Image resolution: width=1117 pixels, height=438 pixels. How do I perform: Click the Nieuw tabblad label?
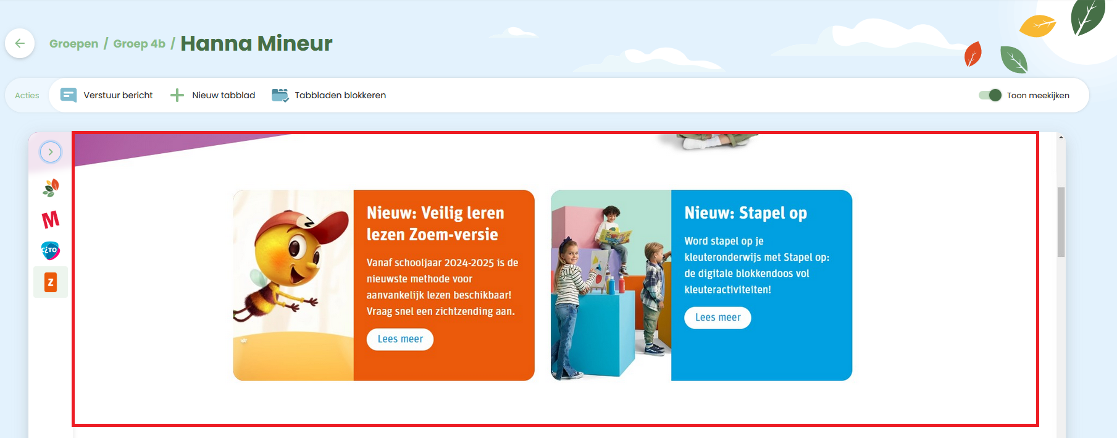click(224, 95)
